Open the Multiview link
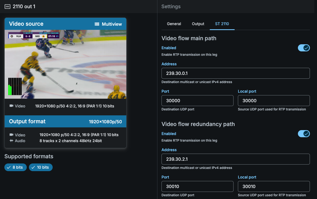Image resolution: width=317 pixels, height=199 pixels. point(108,24)
